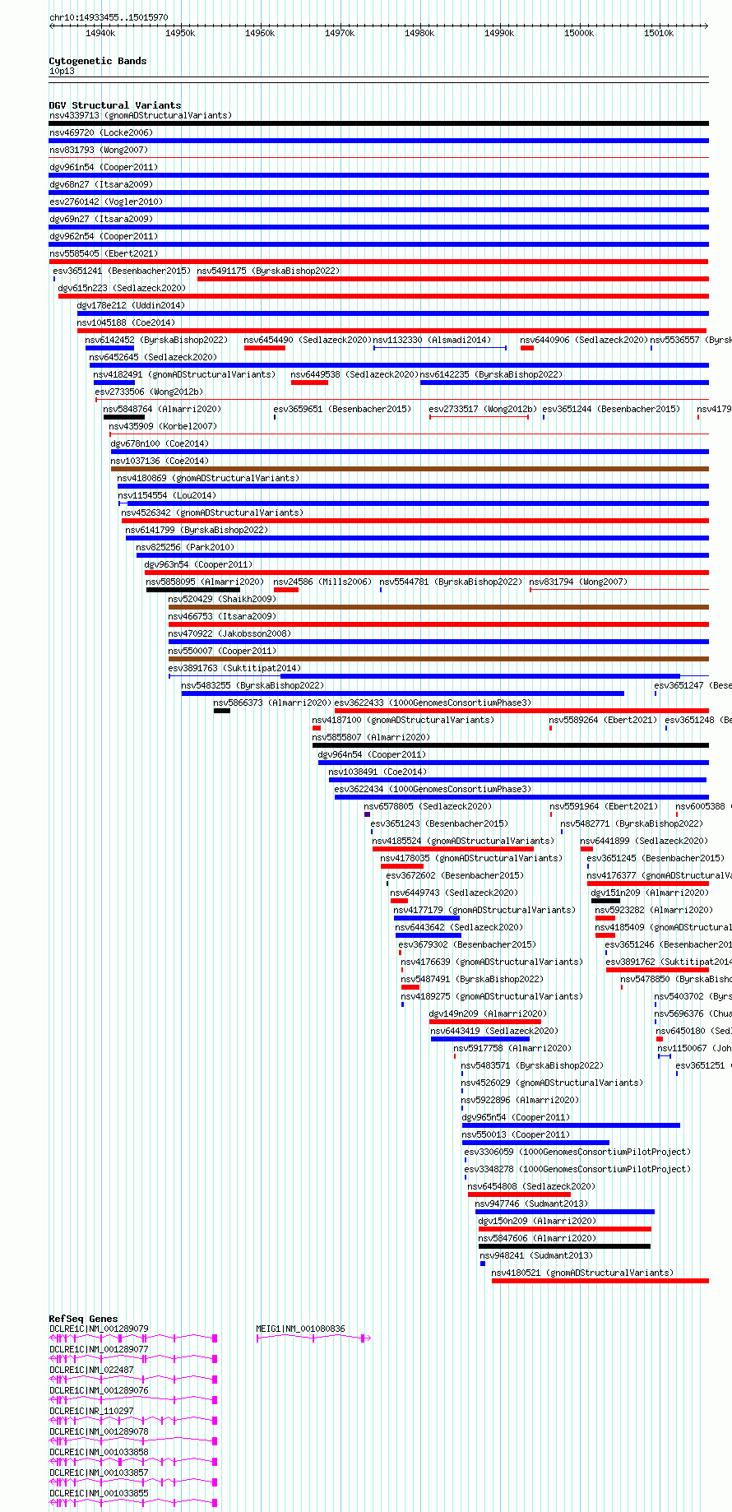
Task: Click the thin blue nsv1132330 (Alsmadi2014) feature line
Action: coord(440,348)
